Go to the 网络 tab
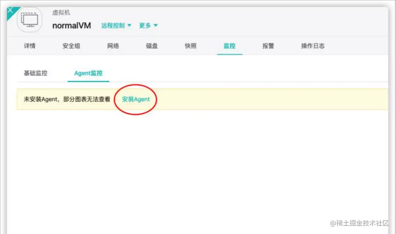Viewport: 396px width, 234px height. 113,46
